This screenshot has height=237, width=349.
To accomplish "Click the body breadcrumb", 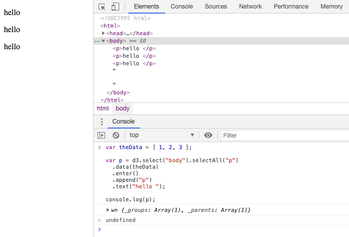I will (123, 108).
